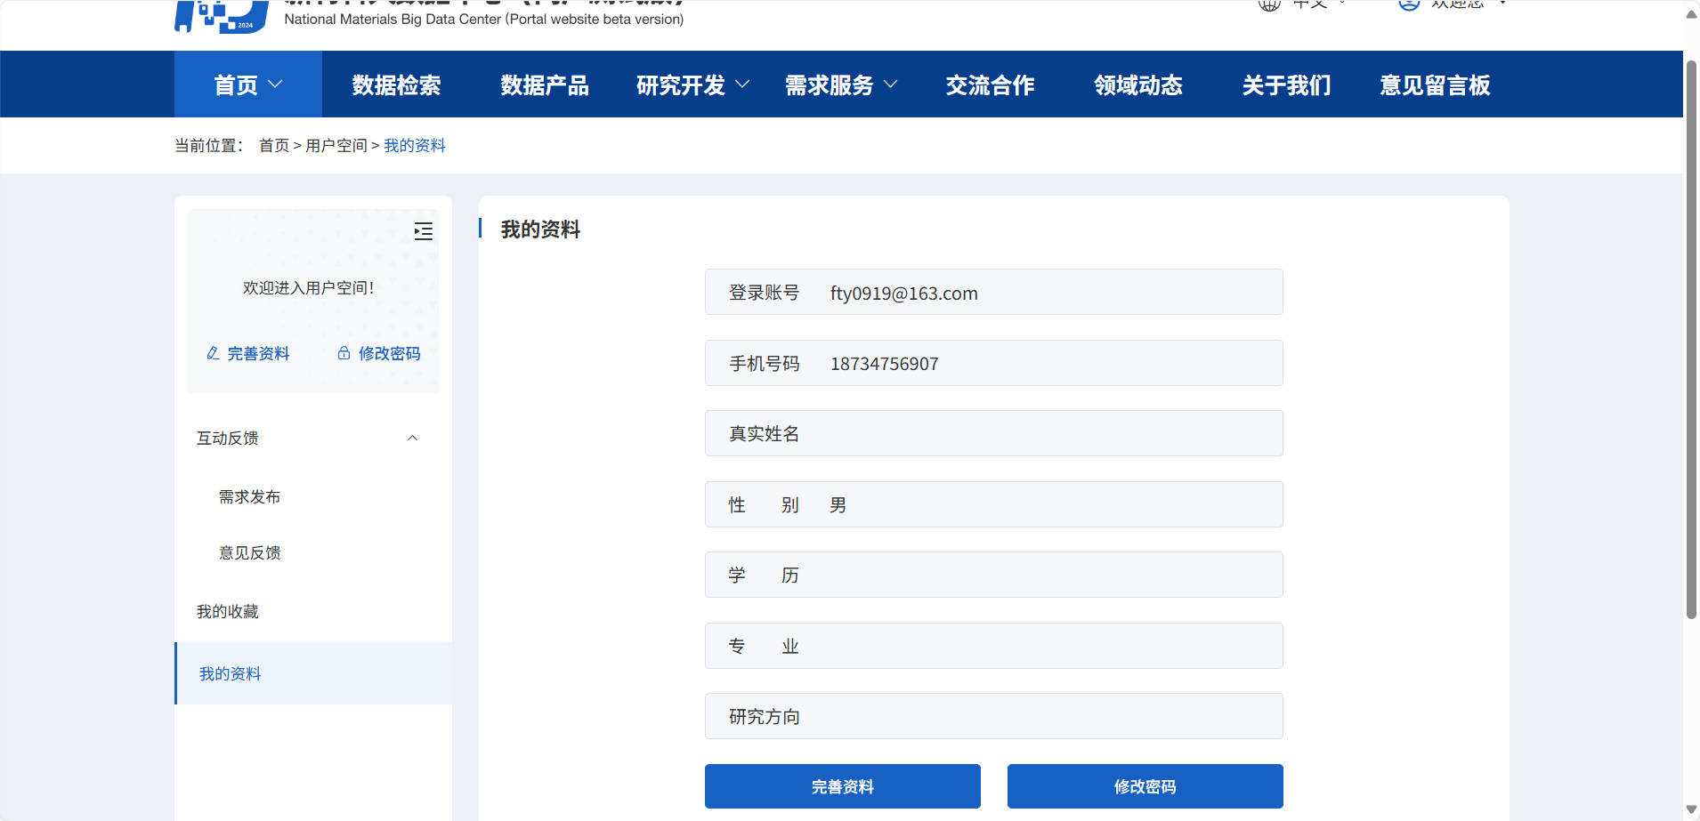Click the 完善资料 button below the form
The height and width of the screenshot is (821, 1700).
pos(841,785)
